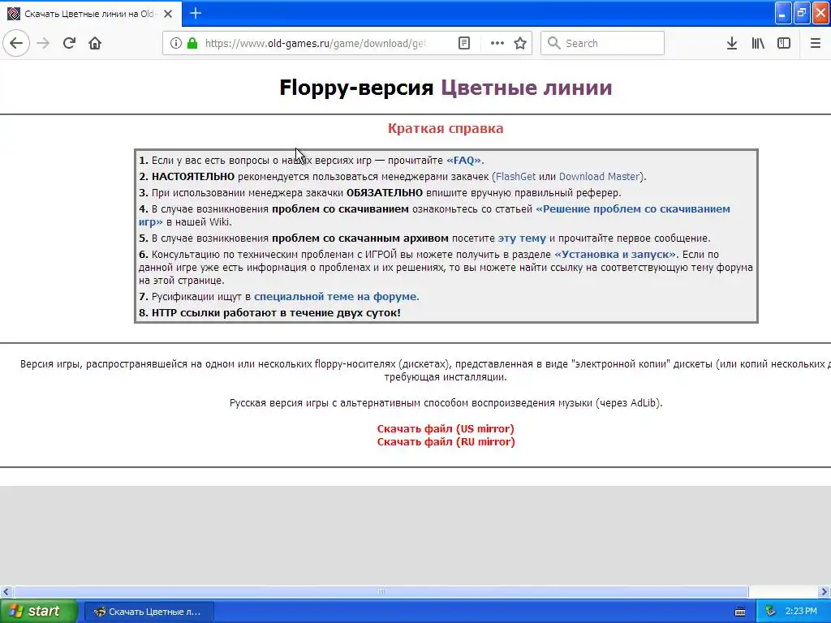Toggle reader view icon in address bar
This screenshot has width=831, height=623.
click(x=463, y=43)
